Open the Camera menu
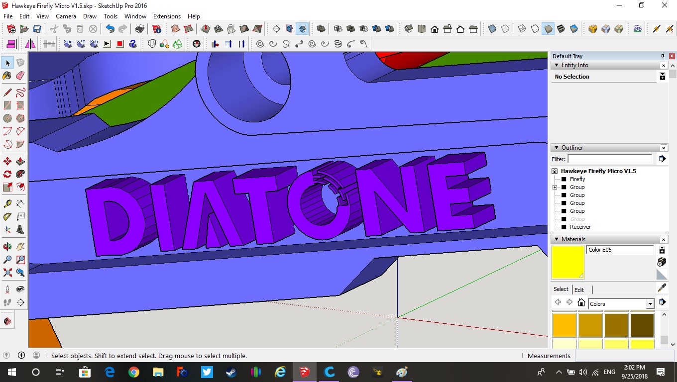 [x=66, y=16]
